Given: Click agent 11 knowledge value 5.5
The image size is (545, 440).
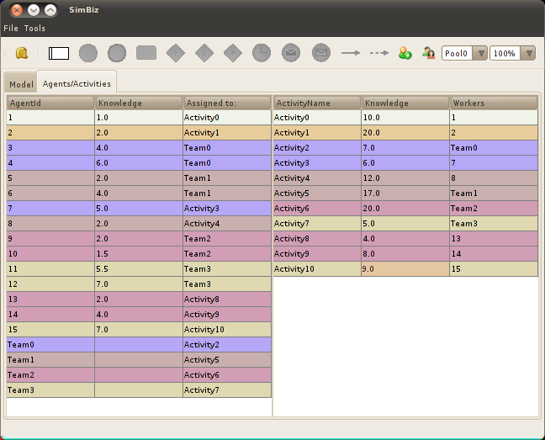Looking at the screenshot, I should 139,268.
